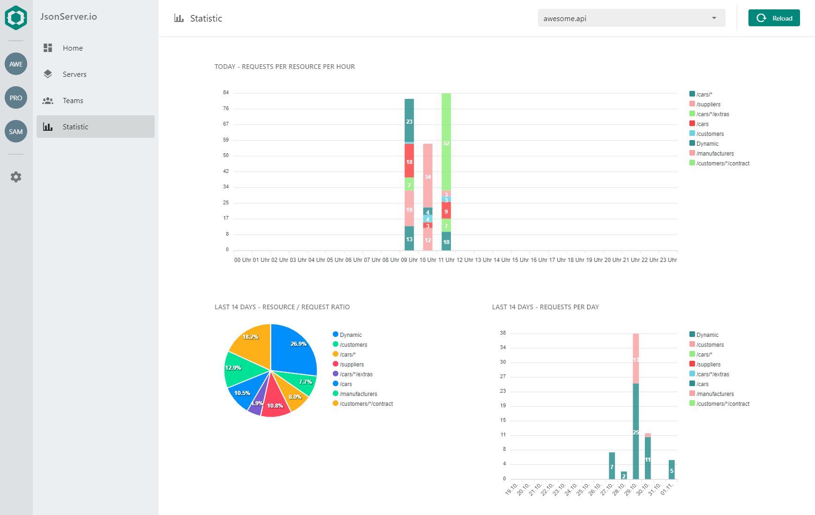Toggle /customers in requests per day legend
The image size is (815, 515).
tap(706, 344)
